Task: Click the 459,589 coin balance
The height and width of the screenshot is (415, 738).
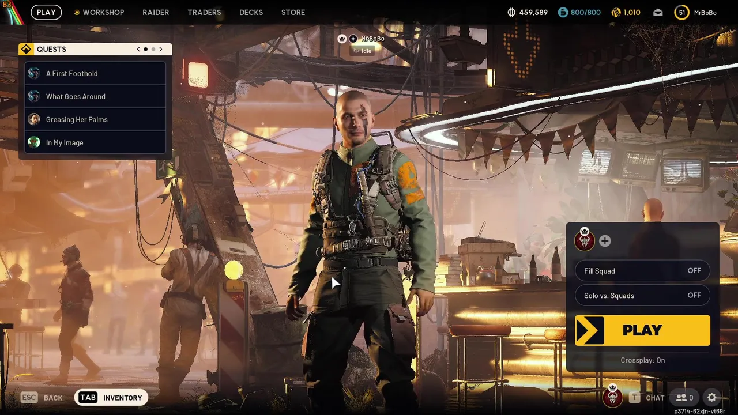Action: pyautogui.click(x=533, y=12)
